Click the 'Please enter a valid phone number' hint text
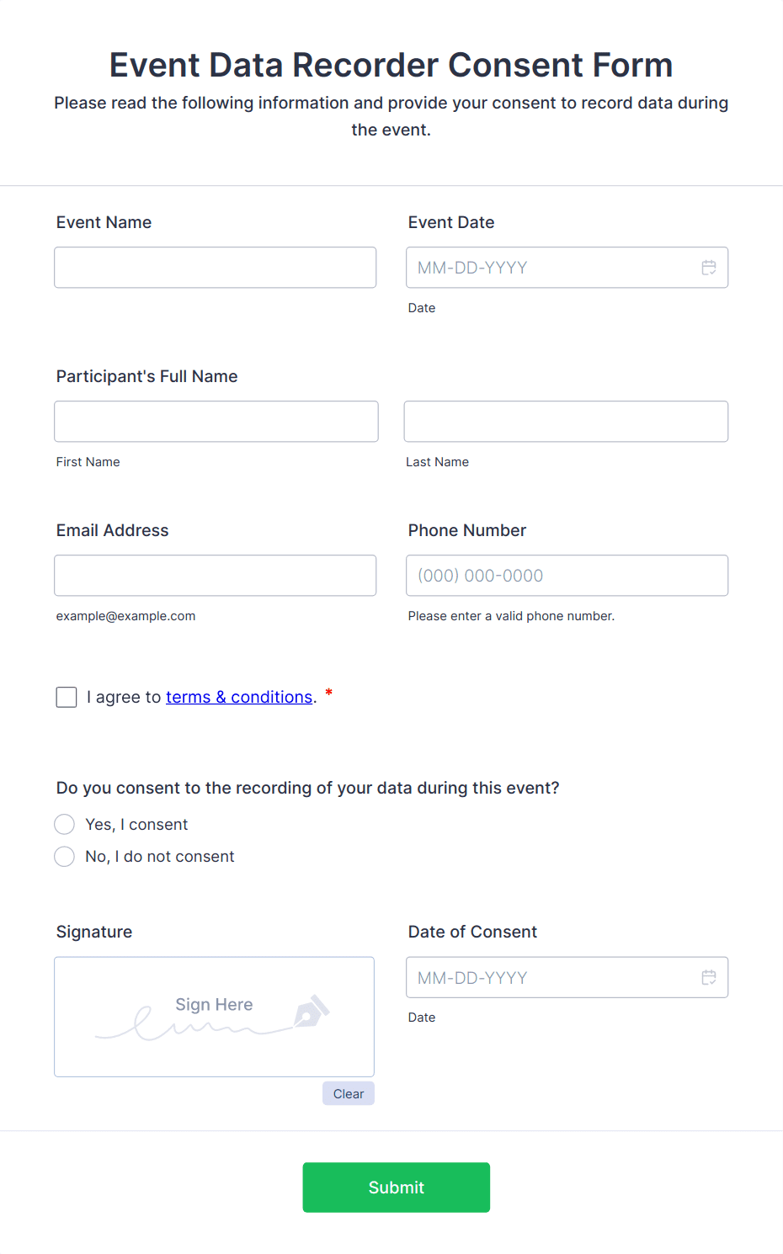 coord(511,615)
